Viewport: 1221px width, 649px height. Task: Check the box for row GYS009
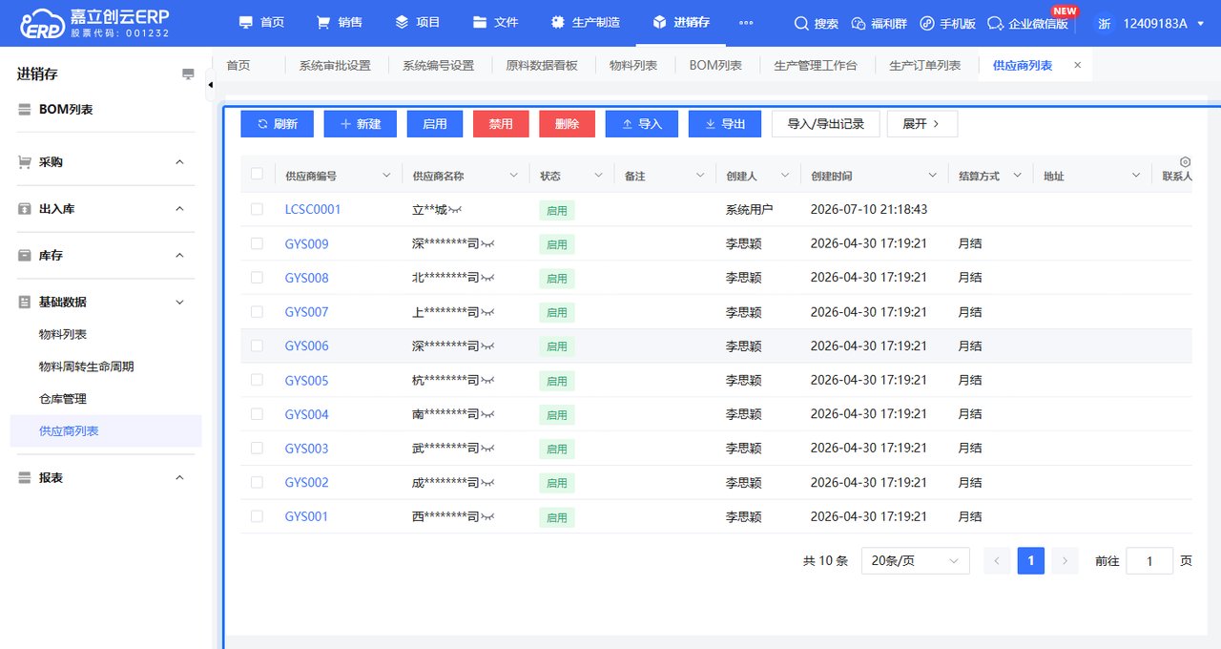[257, 243]
